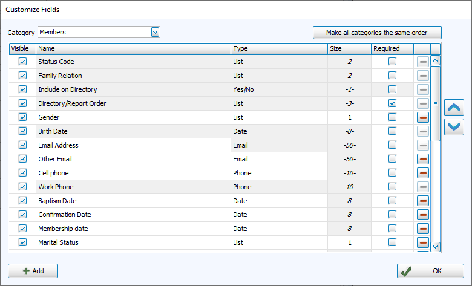Viewport: 472px width, 286px height.
Task: Hide the Birth Date field via Visible checkbox
Action: [23, 131]
